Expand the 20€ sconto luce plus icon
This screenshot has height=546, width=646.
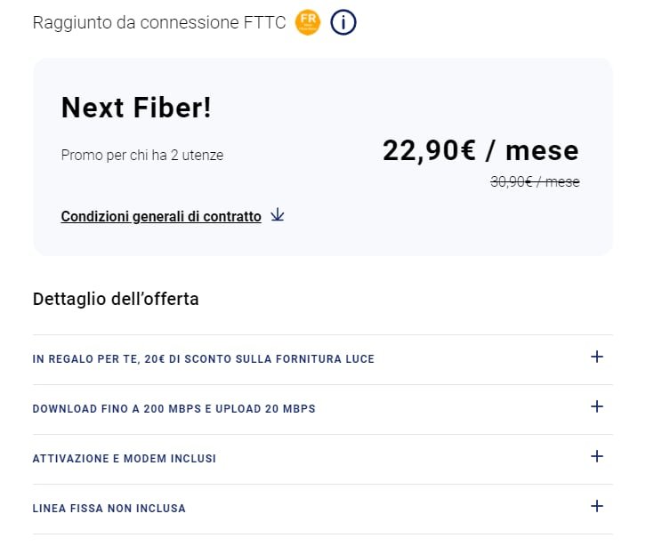tap(596, 357)
